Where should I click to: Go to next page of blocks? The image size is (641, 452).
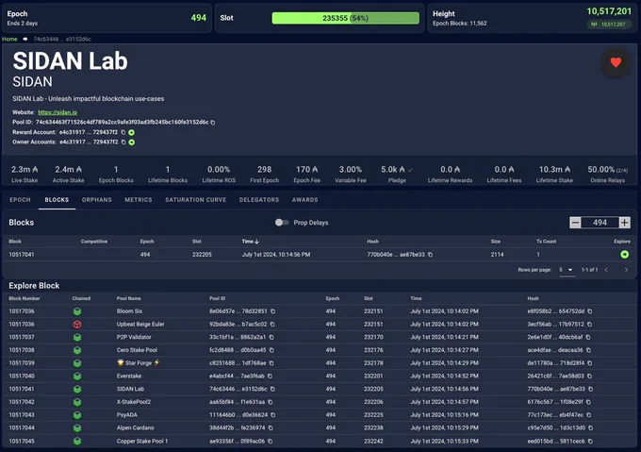click(x=626, y=270)
